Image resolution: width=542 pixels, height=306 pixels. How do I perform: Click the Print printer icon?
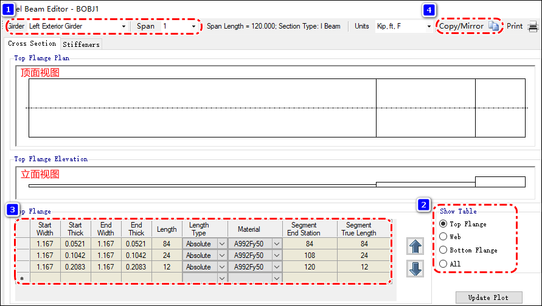(533, 27)
